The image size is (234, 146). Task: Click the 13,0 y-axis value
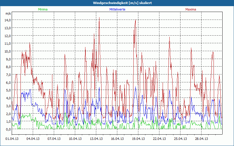8,28
